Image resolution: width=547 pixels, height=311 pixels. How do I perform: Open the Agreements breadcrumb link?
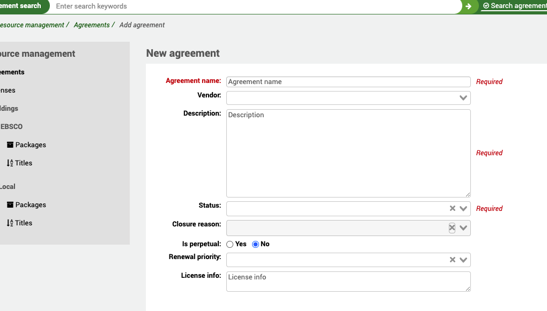[92, 25]
